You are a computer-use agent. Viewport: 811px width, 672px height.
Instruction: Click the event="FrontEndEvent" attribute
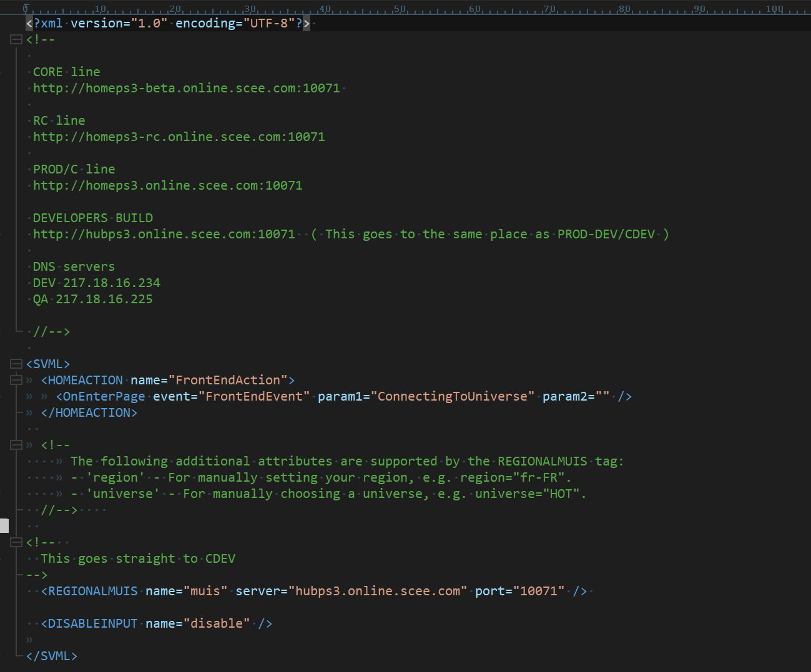click(x=232, y=396)
